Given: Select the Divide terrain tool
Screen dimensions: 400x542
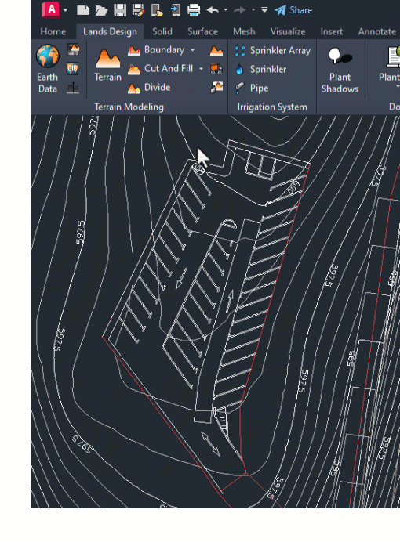Looking at the screenshot, I should (149, 88).
